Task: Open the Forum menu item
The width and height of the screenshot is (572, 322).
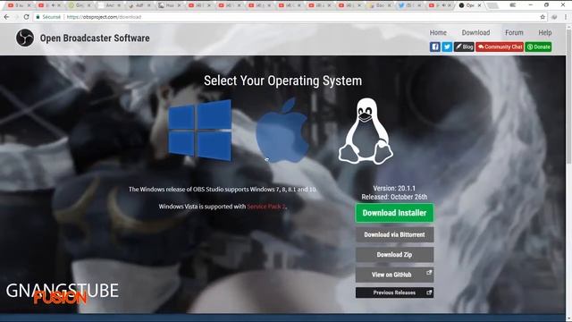Action: (514, 32)
